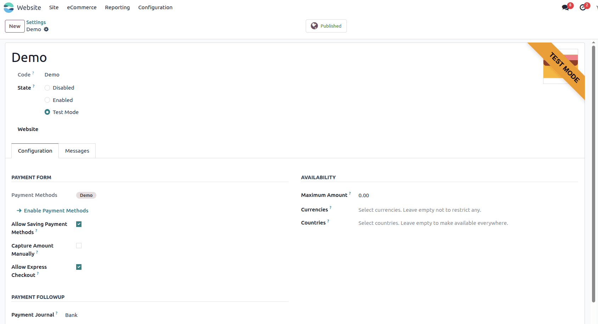Open the Discuss messages icon
The width and height of the screenshot is (598, 324).
click(565, 7)
